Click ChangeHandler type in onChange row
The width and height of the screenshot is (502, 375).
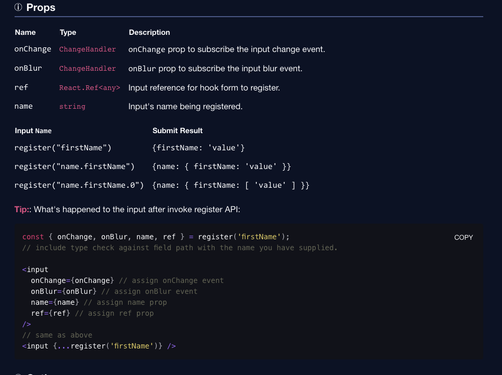(x=87, y=49)
